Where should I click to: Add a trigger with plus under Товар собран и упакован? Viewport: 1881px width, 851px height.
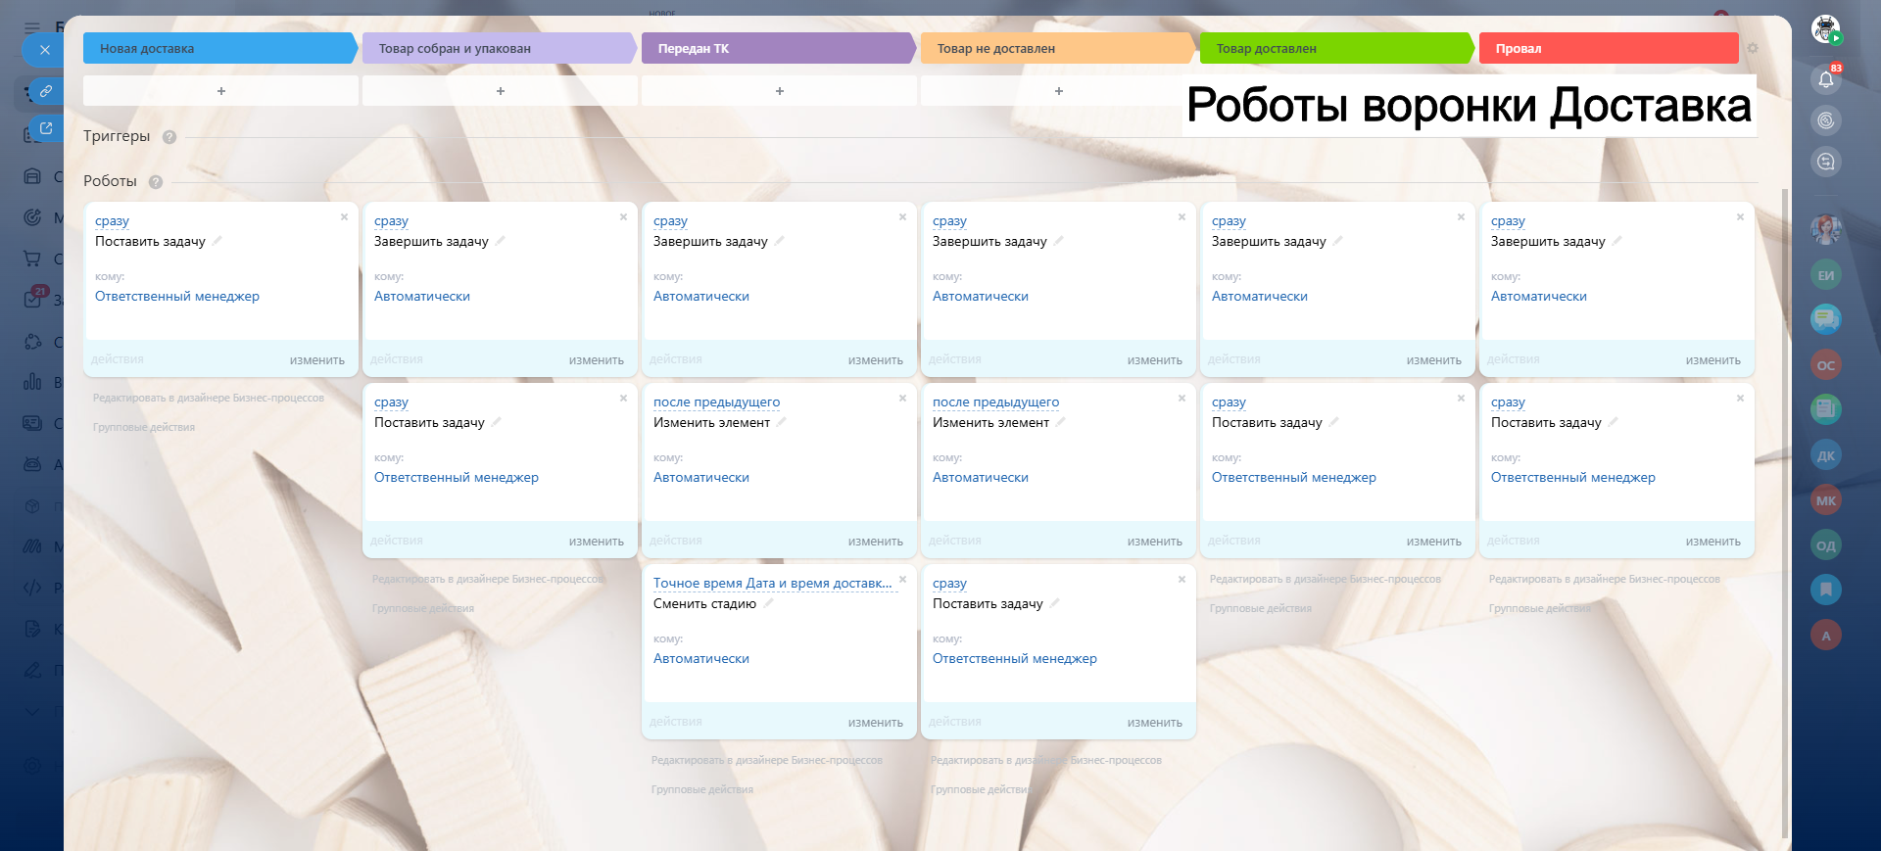click(x=501, y=91)
